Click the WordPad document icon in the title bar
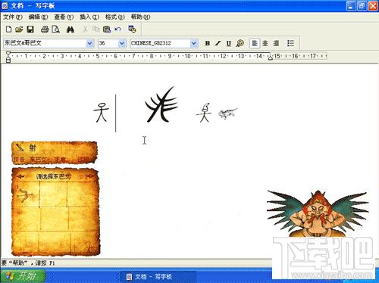 coord(5,5)
